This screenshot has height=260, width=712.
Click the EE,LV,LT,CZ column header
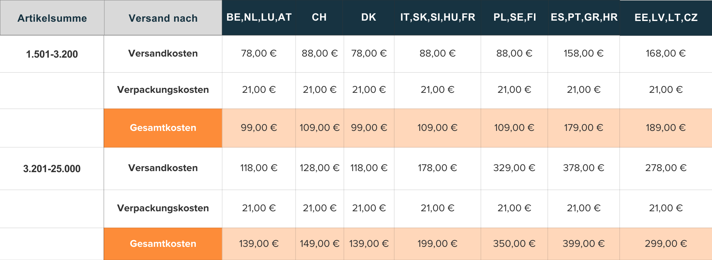click(x=666, y=18)
